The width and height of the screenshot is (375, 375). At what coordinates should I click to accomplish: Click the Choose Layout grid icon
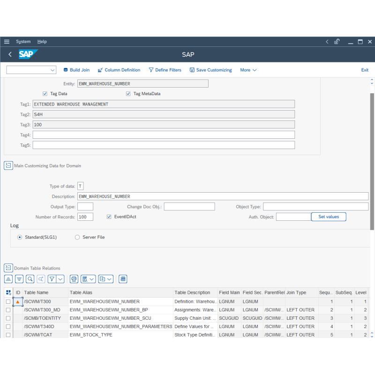click(123, 279)
